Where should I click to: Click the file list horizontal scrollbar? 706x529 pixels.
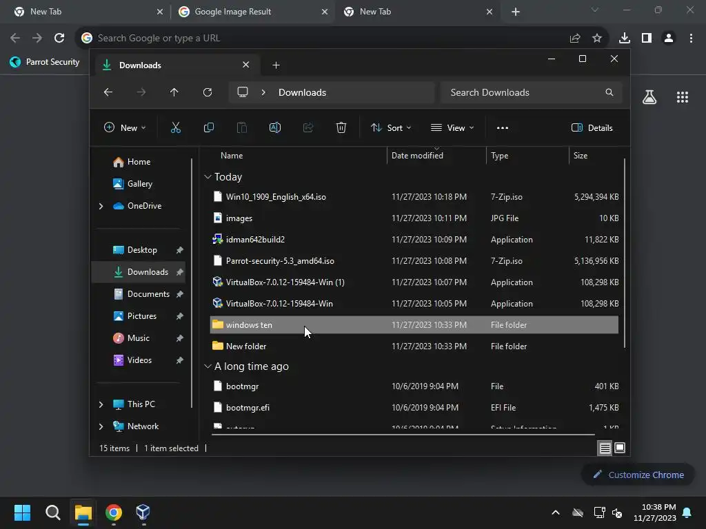click(x=403, y=435)
